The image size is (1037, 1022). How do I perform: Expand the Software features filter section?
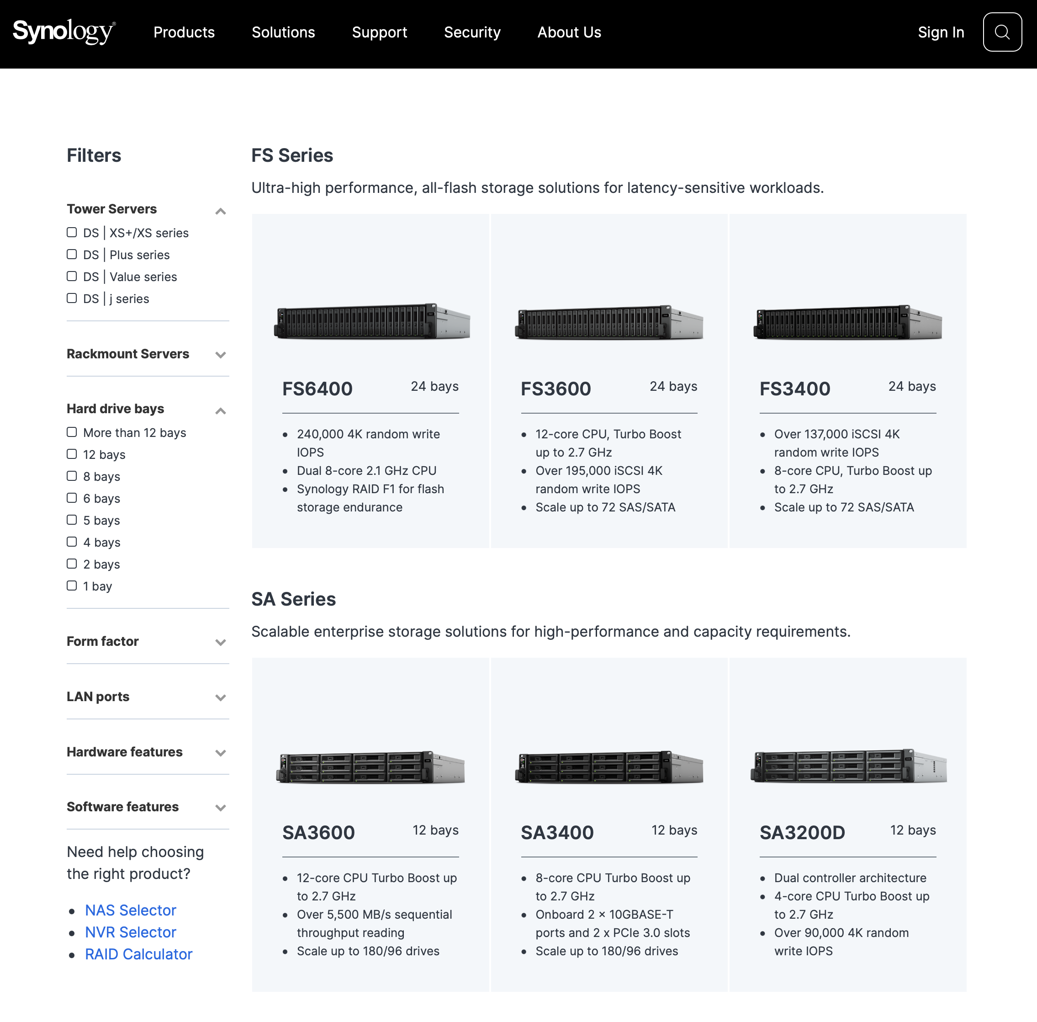pyautogui.click(x=220, y=808)
